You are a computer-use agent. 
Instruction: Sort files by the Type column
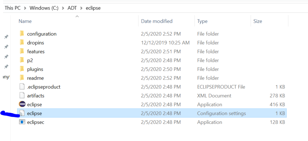coord(223,21)
